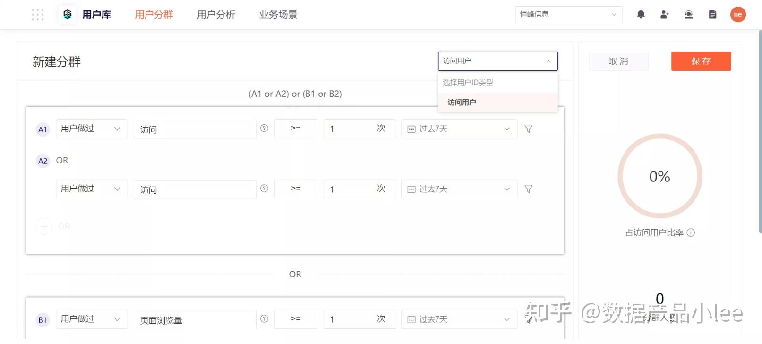762x344 pixels.
Task: Expand the 恒峰信息 project dropdown
Action: (568, 15)
